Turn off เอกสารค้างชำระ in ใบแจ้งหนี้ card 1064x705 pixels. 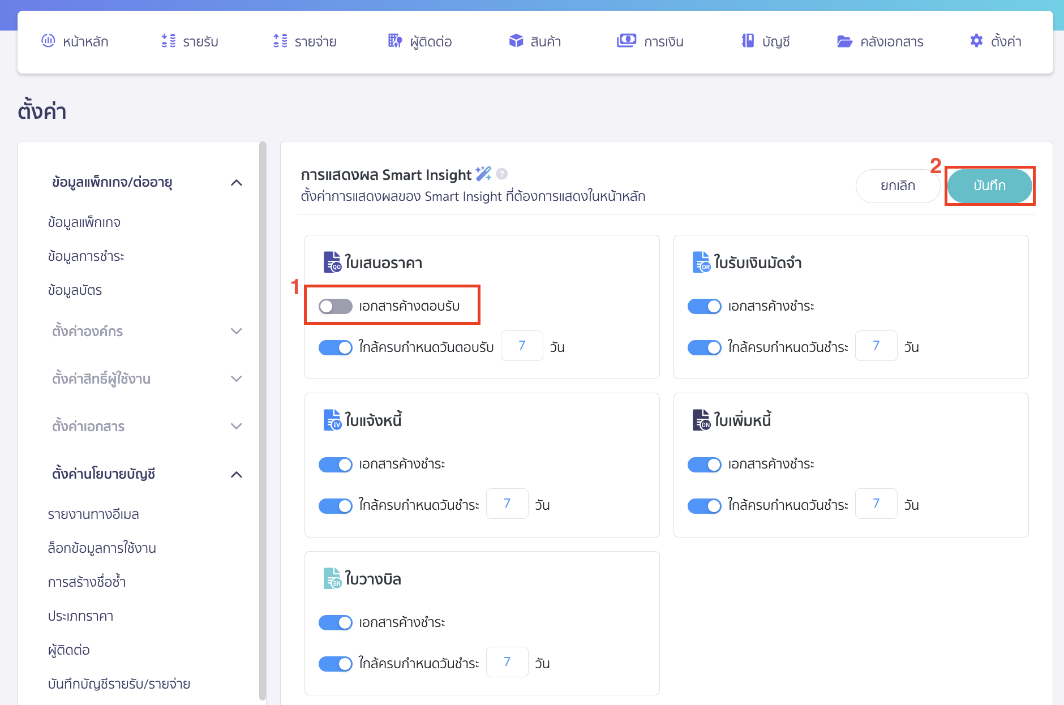[336, 465]
